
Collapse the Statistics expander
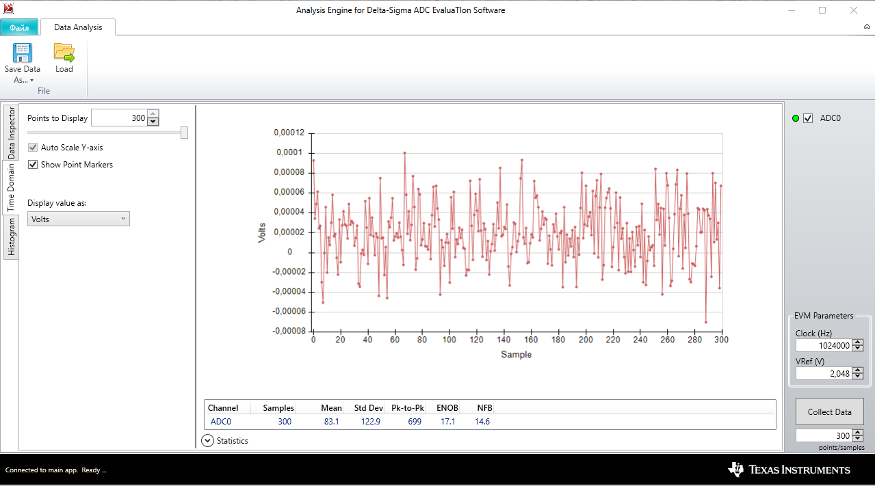coord(209,441)
